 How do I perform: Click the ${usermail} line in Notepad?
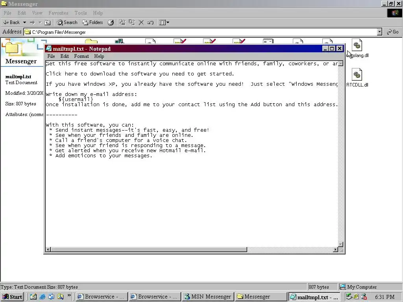[x=76, y=99]
